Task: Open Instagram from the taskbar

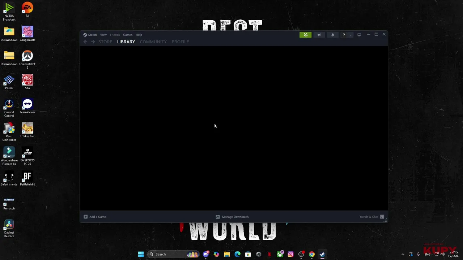Action: (x=290, y=254)
